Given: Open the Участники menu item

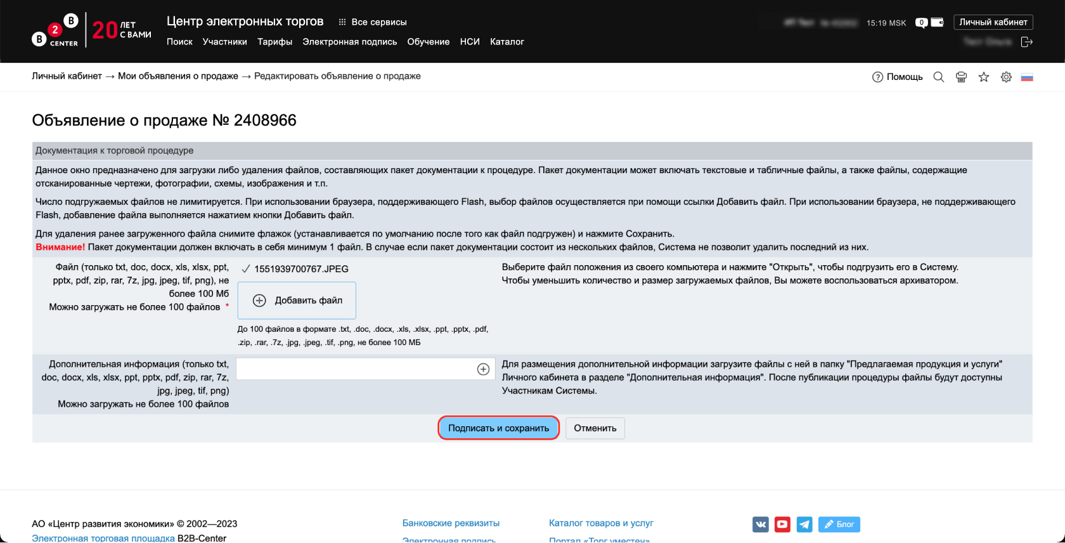Looking at the screenshot, I should pos(224,42).
